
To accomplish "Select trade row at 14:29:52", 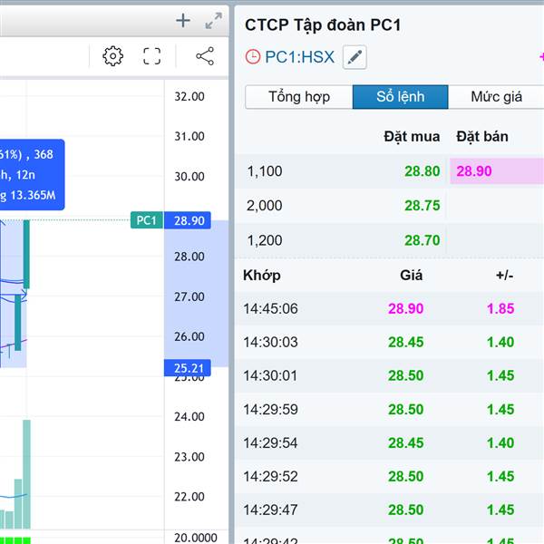I will 389,476.
